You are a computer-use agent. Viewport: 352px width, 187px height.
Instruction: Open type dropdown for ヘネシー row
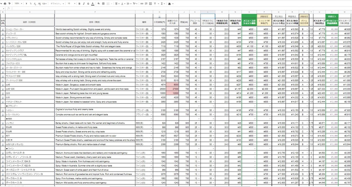coord(151,110)
